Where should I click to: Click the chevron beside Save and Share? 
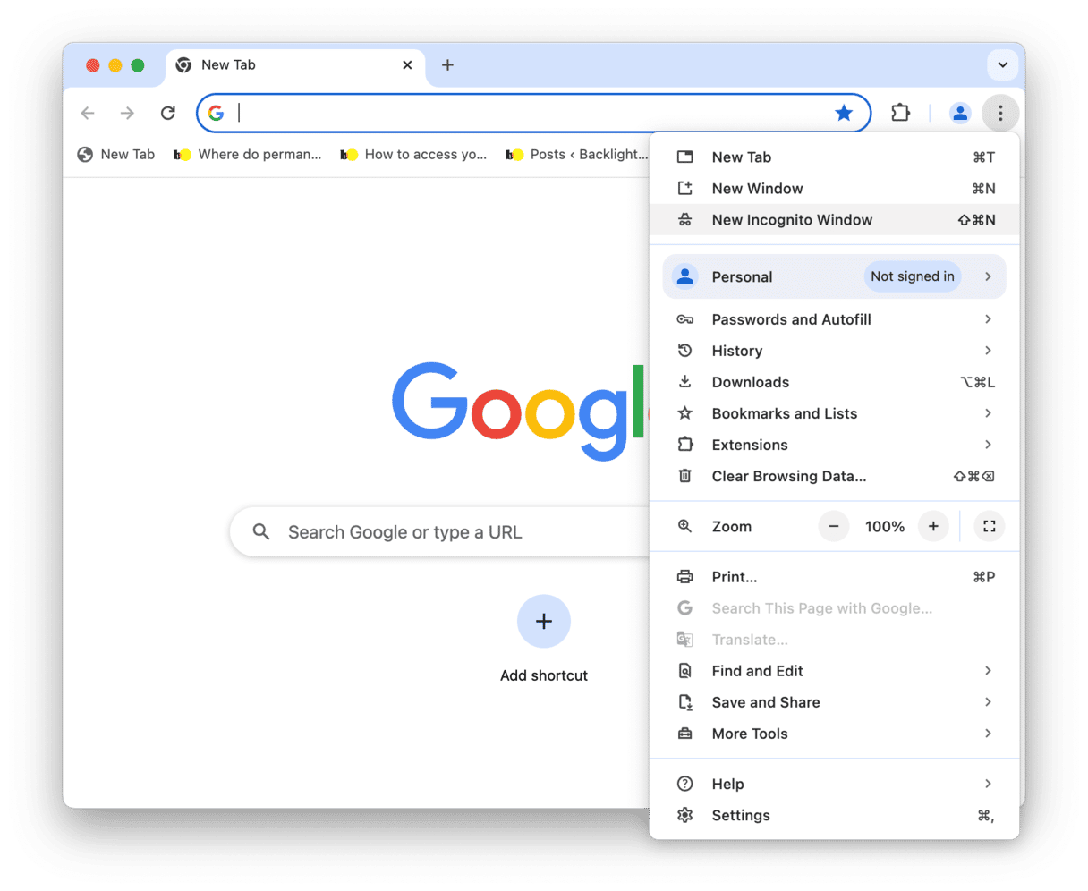point(988,702)
